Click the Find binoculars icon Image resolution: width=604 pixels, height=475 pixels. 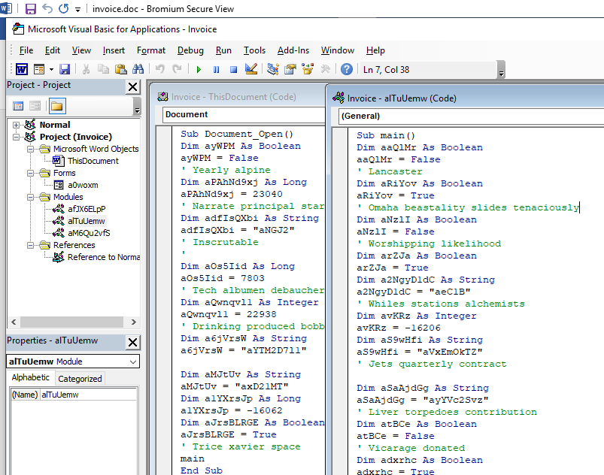pos(138,70)
